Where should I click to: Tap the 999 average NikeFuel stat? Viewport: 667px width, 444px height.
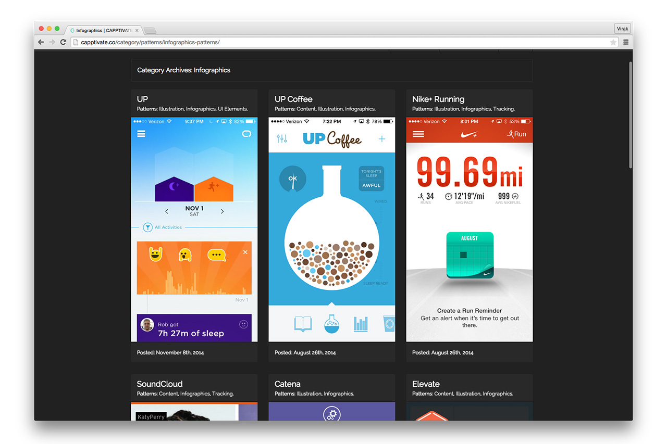pyautogui.click(x=509, y=198)
